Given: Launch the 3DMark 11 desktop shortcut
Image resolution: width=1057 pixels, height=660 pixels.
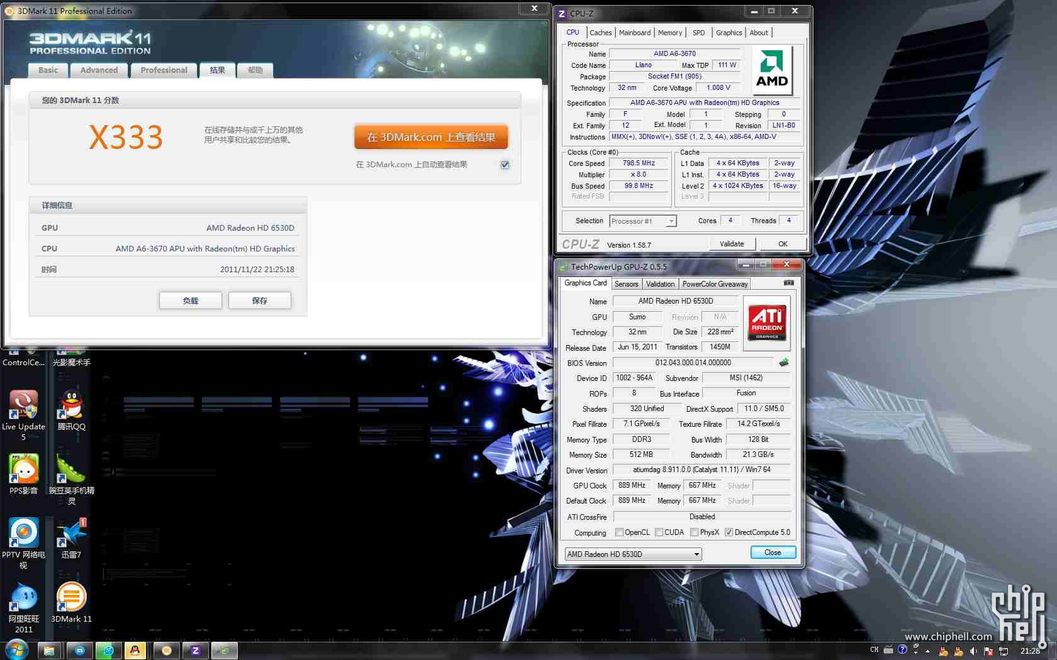Looking at the screenshot, I should click(71, 603).
